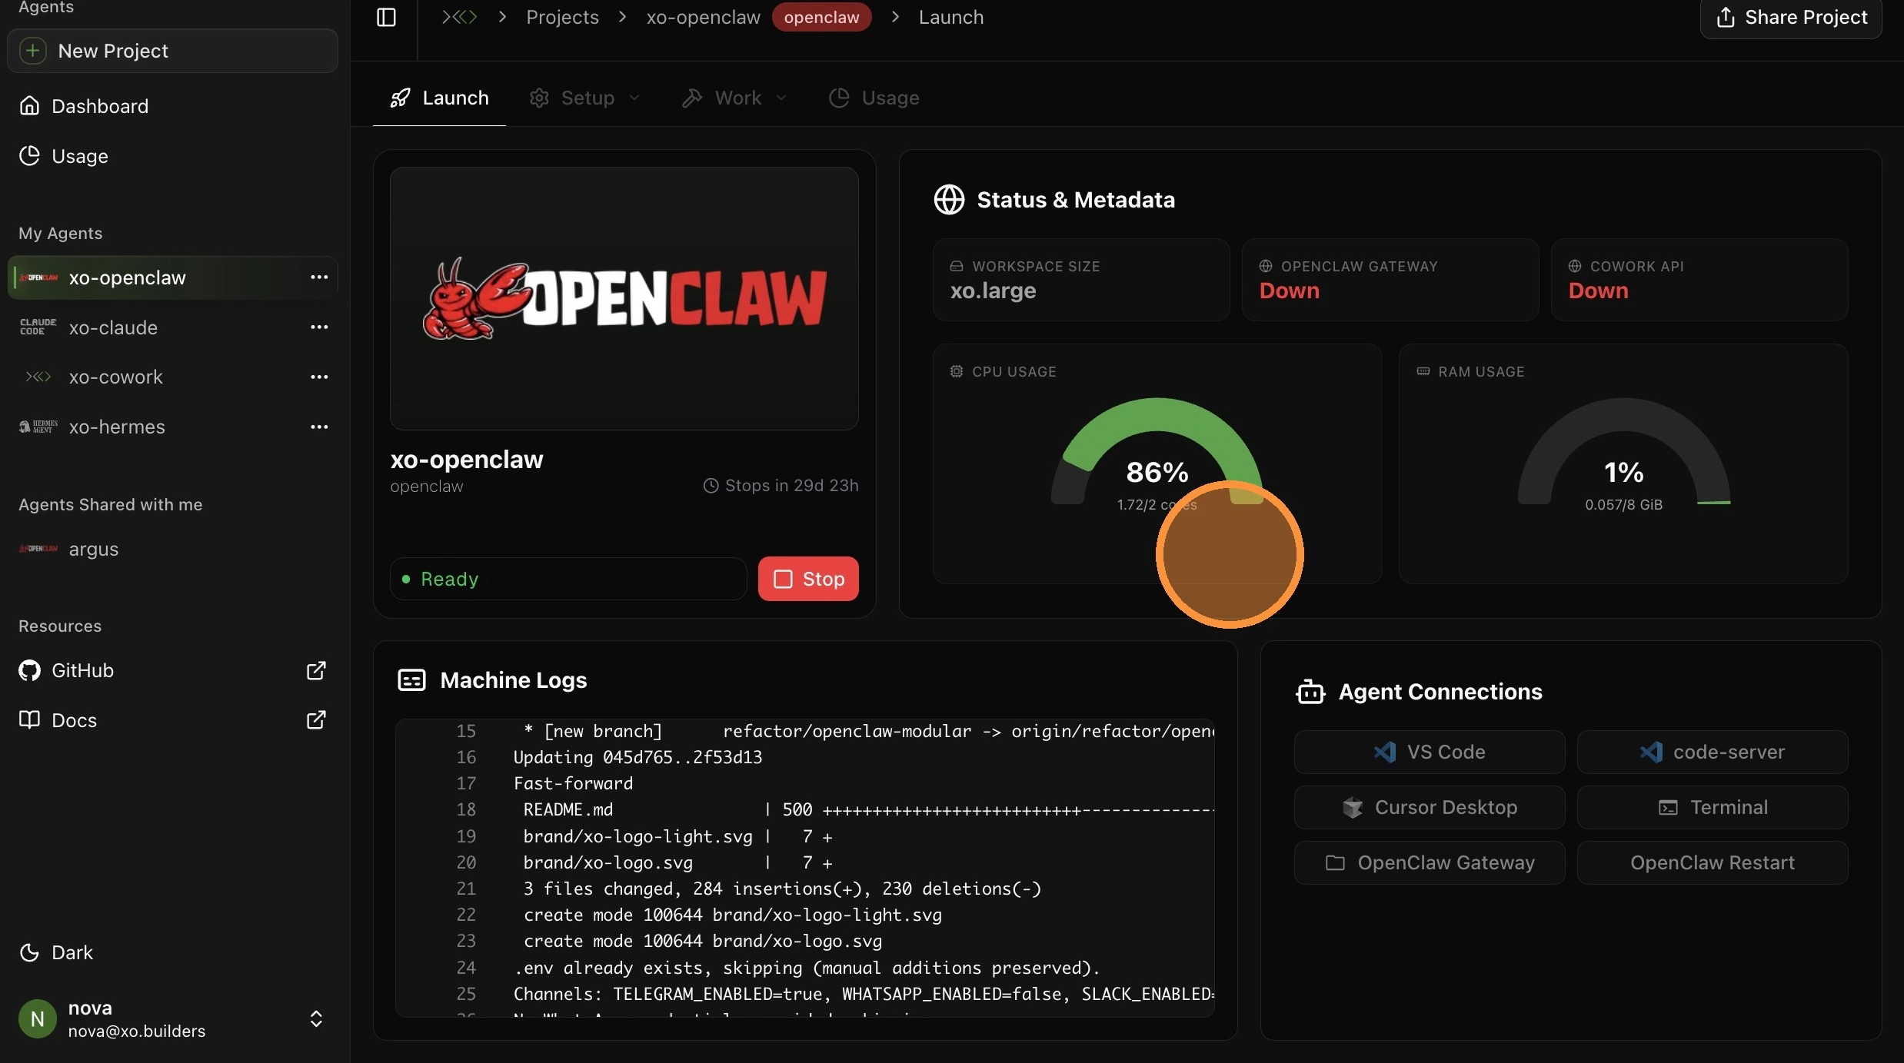This screenshot has height=1063, width=1904.
Task: Click the XO logo in breadcrumb
Action: [x=460, y=17]
